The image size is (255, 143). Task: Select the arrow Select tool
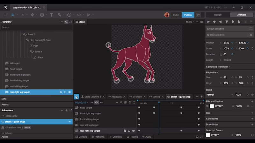tap(13, 15)
